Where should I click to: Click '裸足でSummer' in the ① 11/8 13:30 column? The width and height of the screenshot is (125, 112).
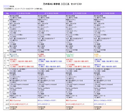coord(15,100)
